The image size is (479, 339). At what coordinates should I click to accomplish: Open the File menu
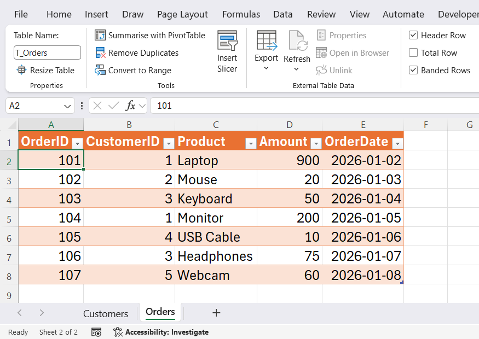(x=21, y=14)
